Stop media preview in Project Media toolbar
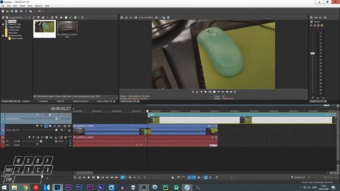The image size is (340, 191). [x=66, y=18]
